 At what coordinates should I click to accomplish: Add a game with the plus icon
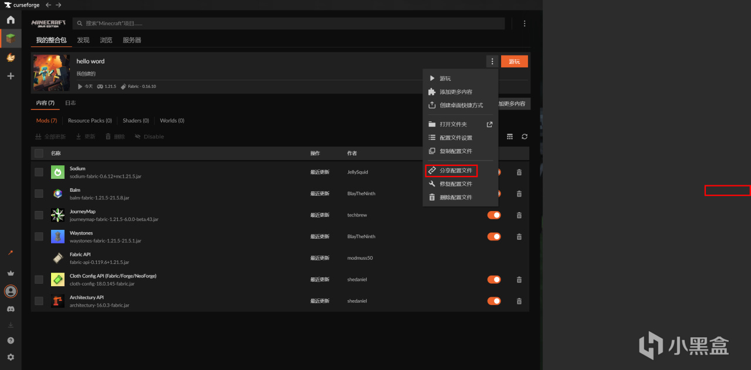click(11, 76)
